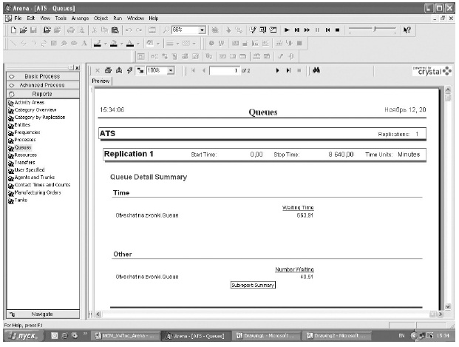Screen dimensions: 459x347
Task: Restart simulation with Start Over button
Action: pyautogui.click(x=327, y=30)
